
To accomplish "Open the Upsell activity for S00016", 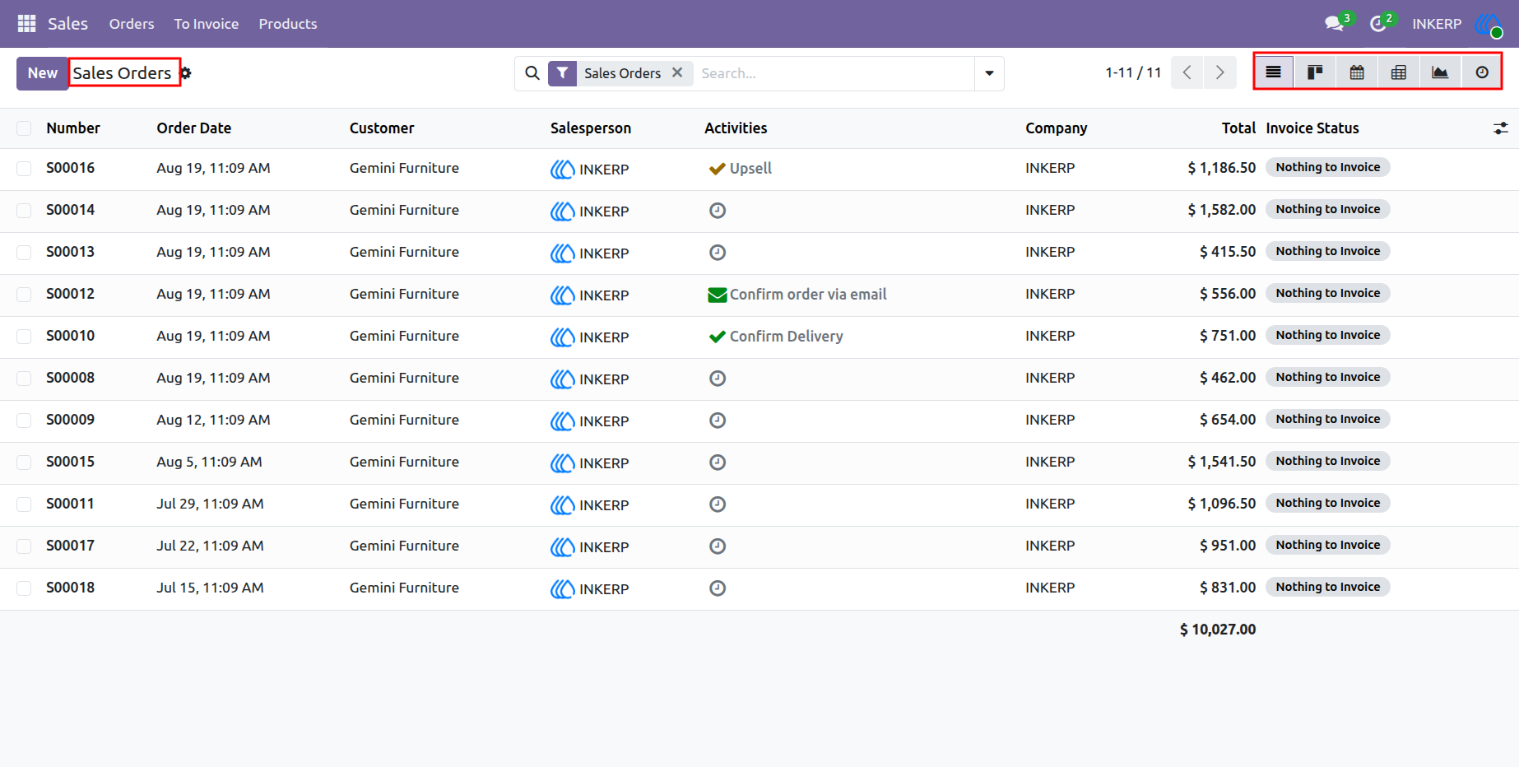I will tap(740, 169).
